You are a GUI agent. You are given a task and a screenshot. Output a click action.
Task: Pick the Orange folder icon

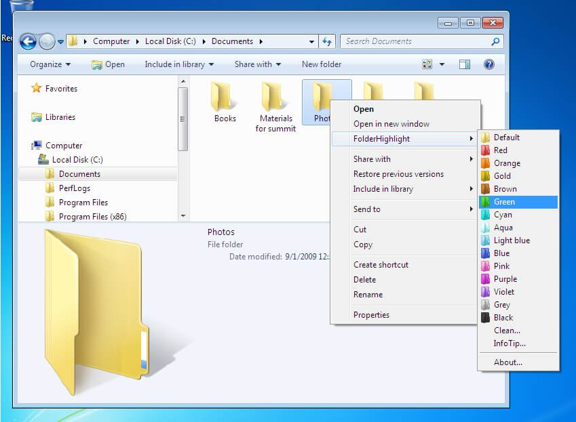507,163
